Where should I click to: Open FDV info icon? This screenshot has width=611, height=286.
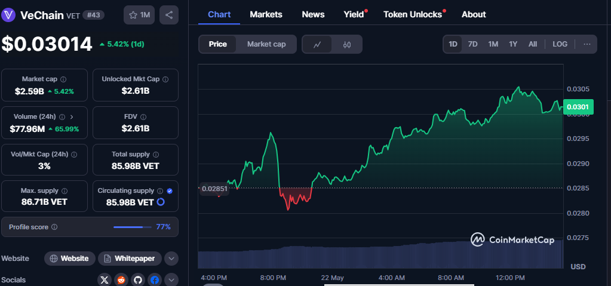[x=143, y=116]
